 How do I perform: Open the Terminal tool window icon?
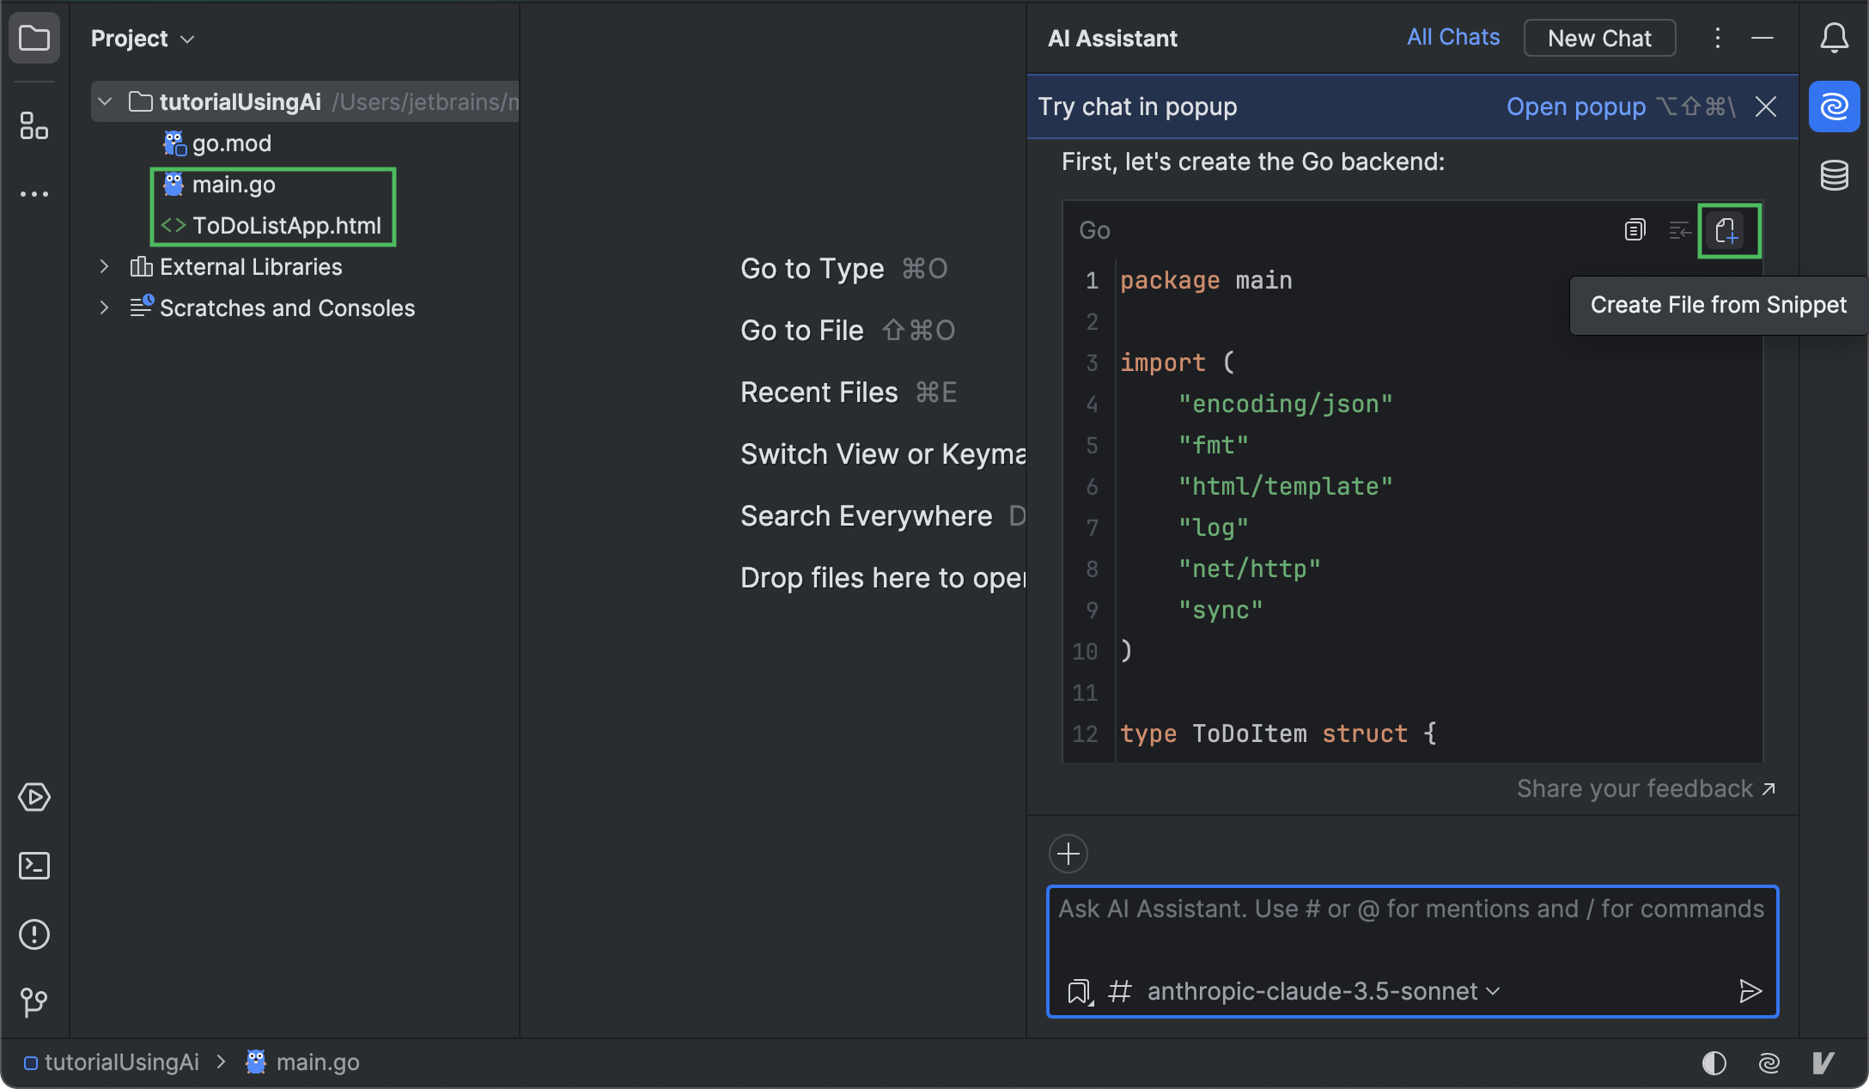tap(34, 866)
